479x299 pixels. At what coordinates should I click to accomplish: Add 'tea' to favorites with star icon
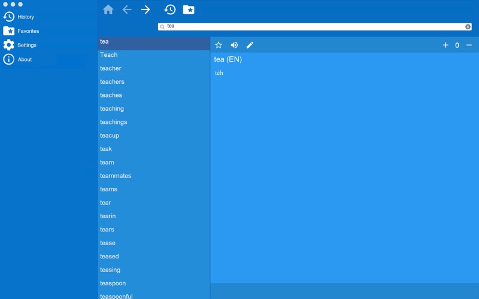click(x=219, y=45)
